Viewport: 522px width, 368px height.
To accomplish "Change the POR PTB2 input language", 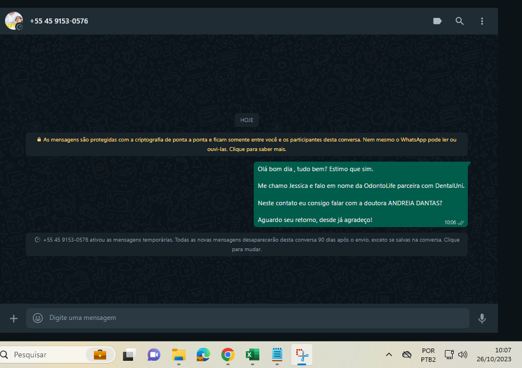I will click(428, 355).
